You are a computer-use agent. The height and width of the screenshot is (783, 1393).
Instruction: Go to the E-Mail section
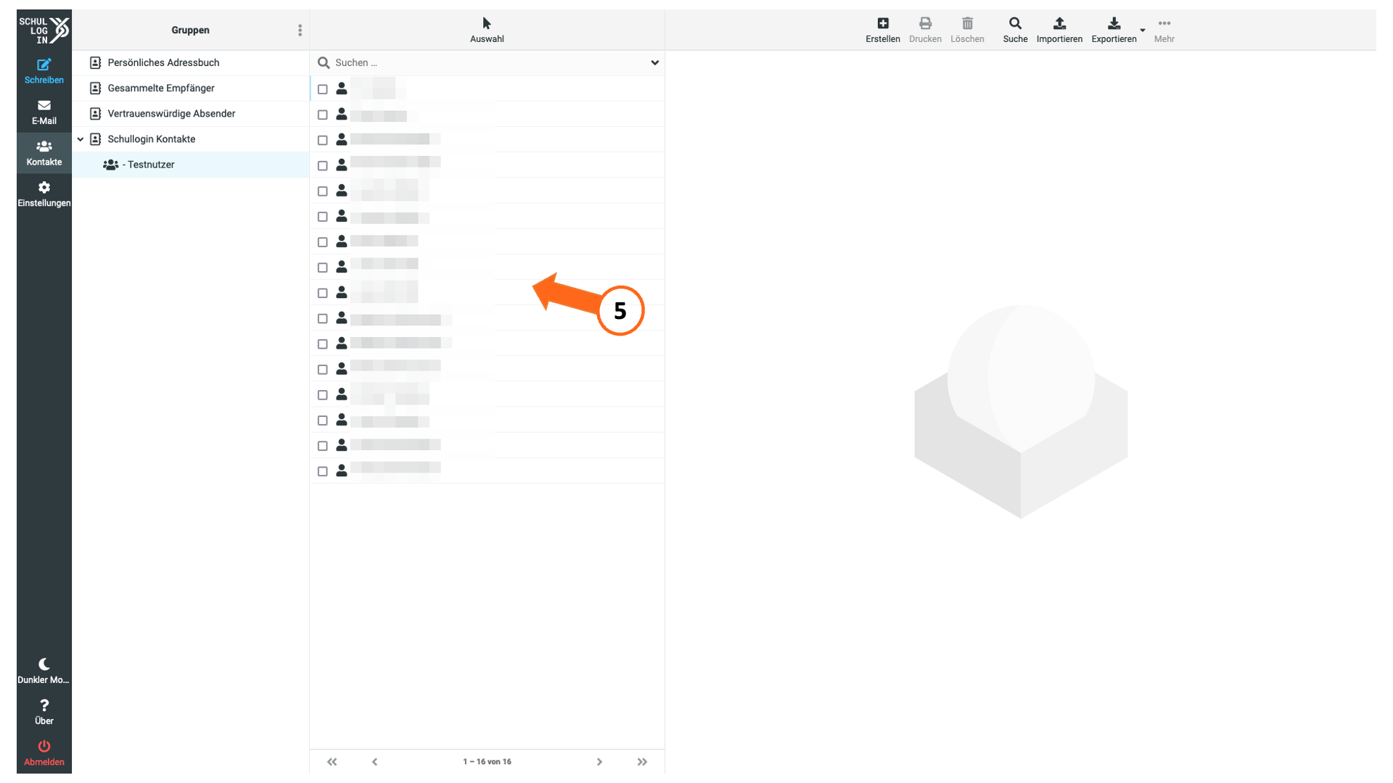point(44,112)
